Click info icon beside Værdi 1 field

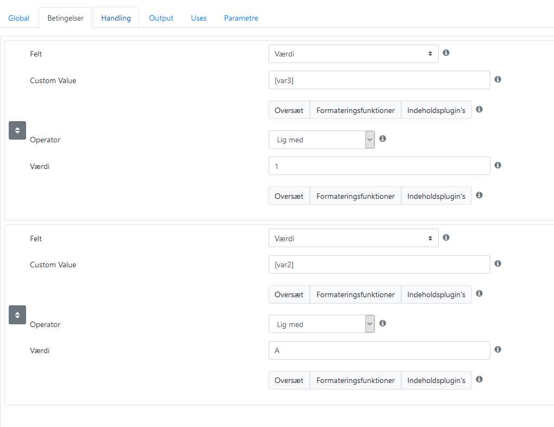(498, 165)
